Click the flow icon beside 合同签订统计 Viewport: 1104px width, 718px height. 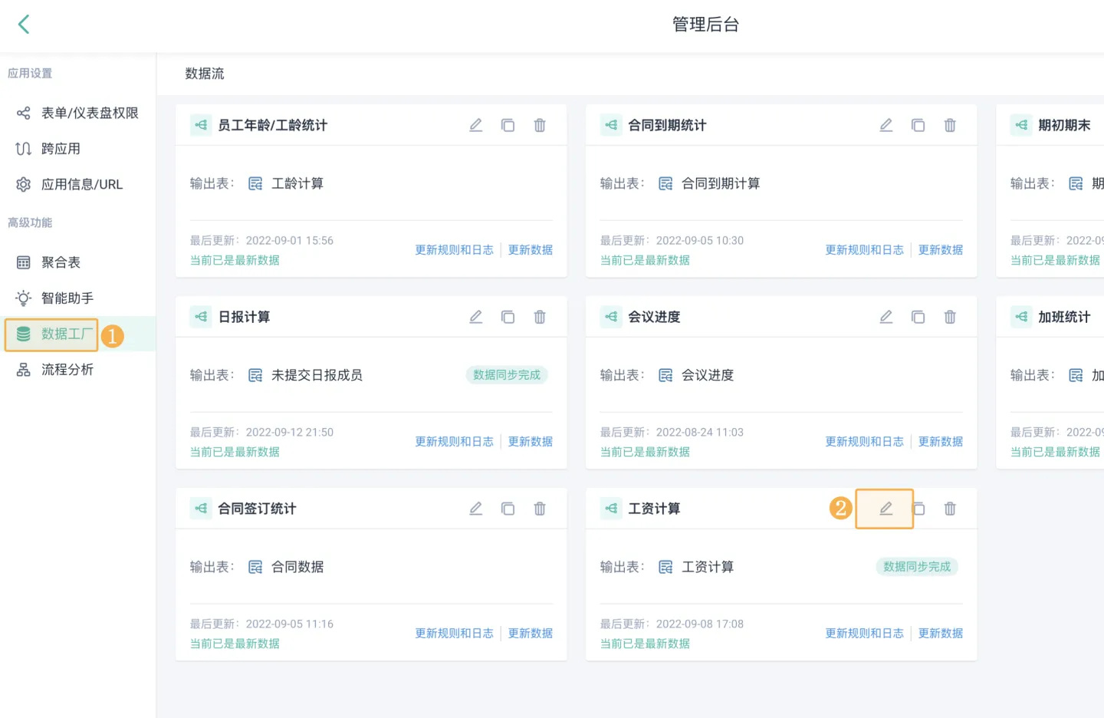pos(201,509)
